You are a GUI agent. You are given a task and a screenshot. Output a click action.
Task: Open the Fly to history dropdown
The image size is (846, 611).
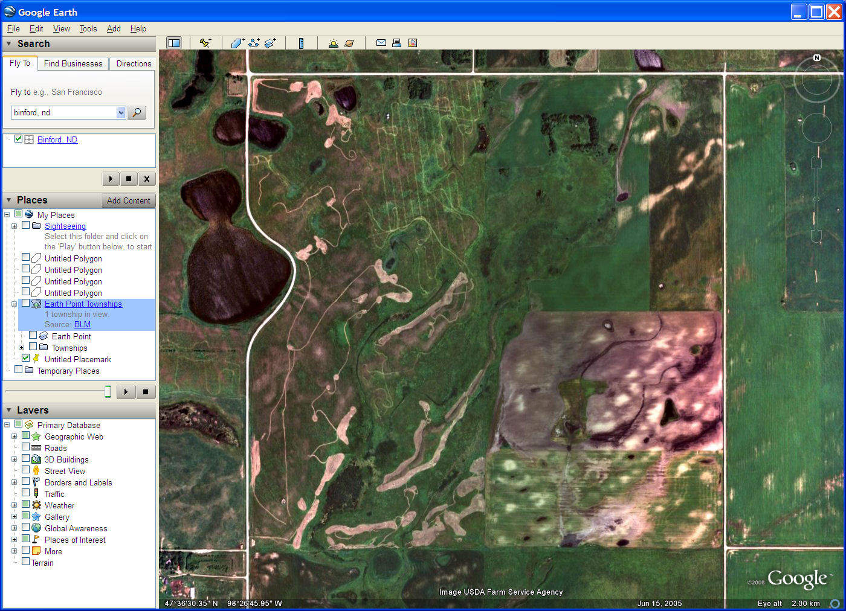coord(121,113)
